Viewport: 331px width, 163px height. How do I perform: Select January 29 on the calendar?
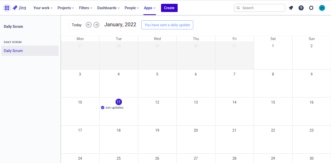273,158
